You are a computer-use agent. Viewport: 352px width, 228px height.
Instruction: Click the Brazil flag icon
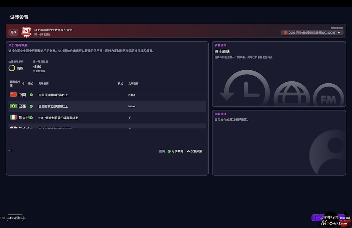tap(13, 106)
